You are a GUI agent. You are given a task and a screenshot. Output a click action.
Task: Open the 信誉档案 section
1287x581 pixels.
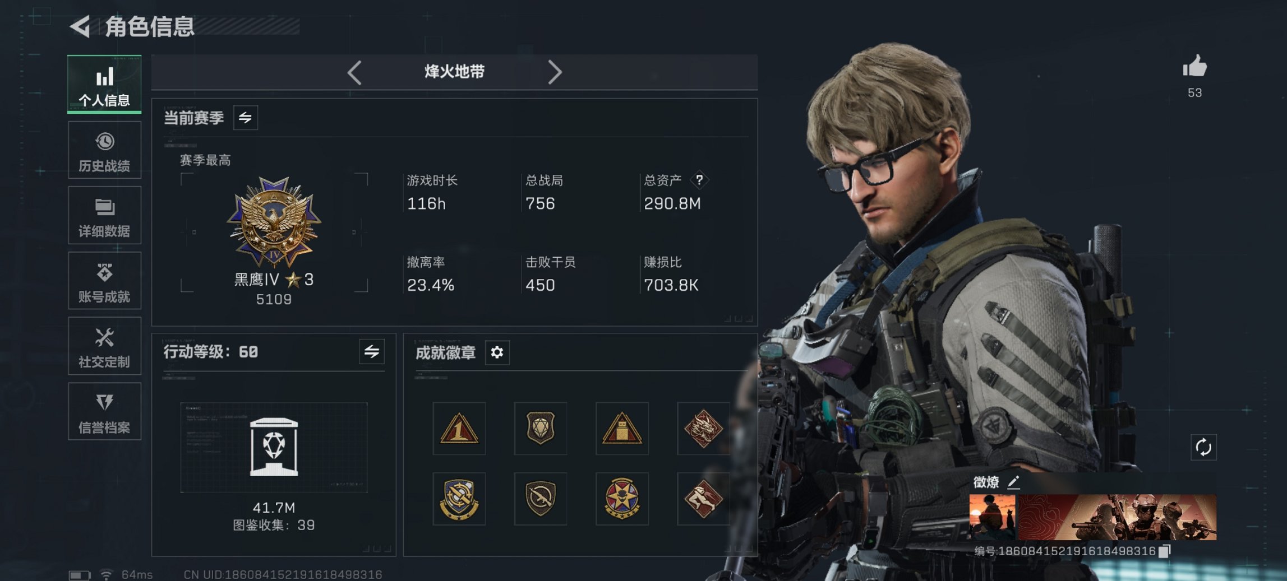[104, 411]
